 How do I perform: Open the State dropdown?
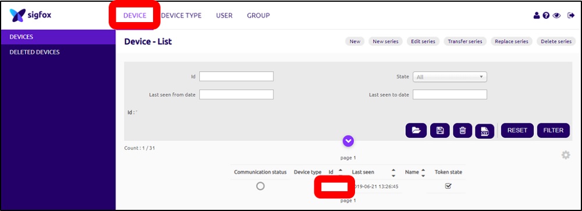click(x=450, y=77)
